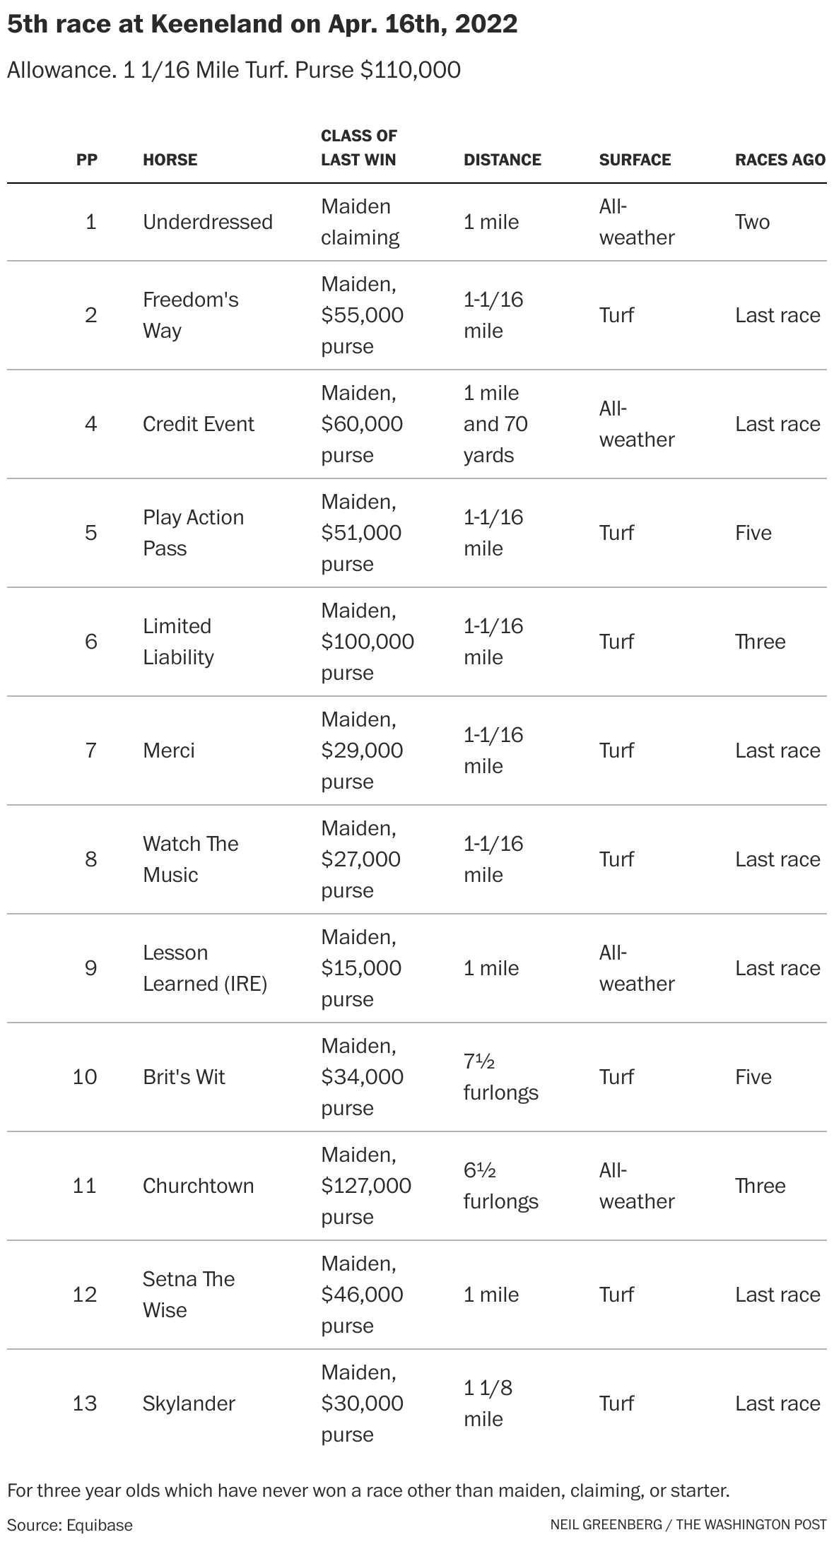This screenshot has height=1542, width=834.
Task: Click the Source: Equibase credit text
Action: click(x=70, y=1525)
